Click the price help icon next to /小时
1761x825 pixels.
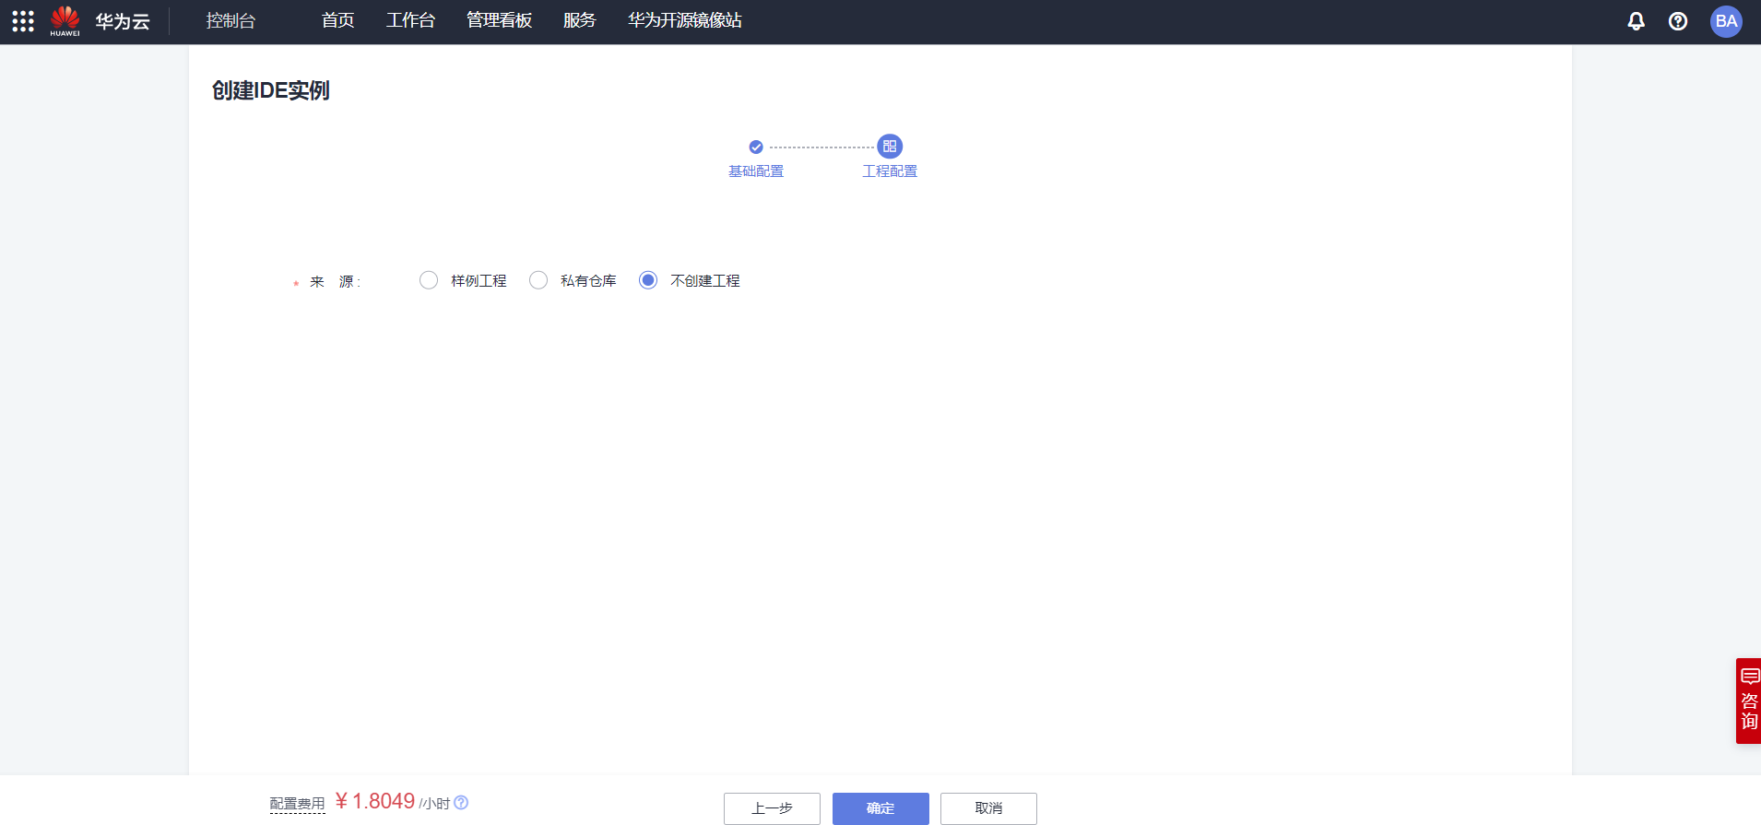click(461, 803)
